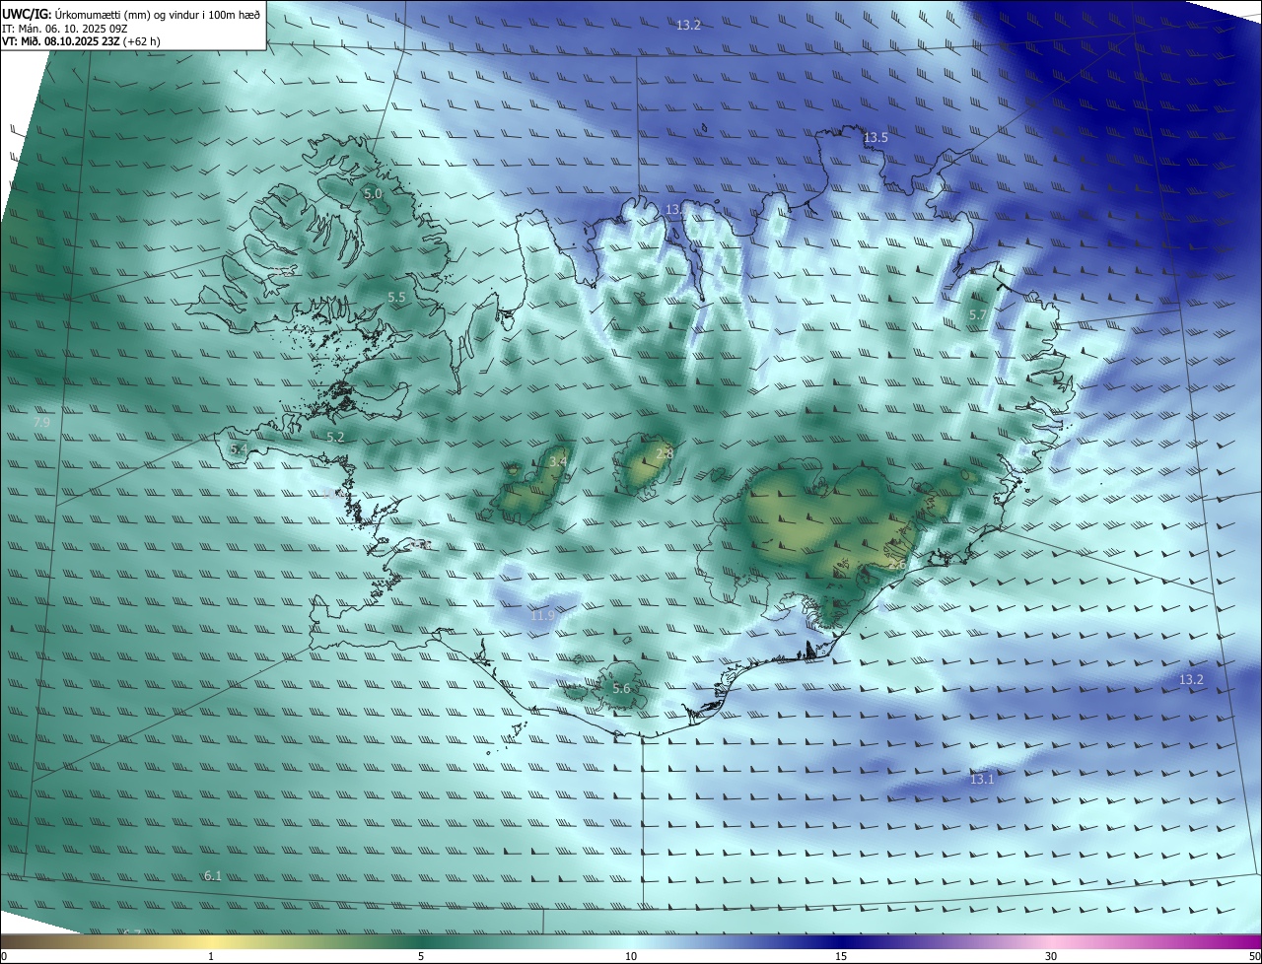Click the 3.4 value label on the map
This screenshot has height=964, width=1262.
(x=558, y=461)
